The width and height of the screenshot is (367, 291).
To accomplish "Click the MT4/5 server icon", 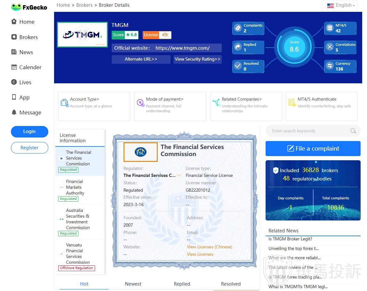I will 330,28.
